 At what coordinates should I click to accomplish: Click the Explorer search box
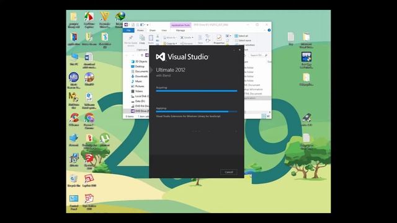tap(258, 55)
